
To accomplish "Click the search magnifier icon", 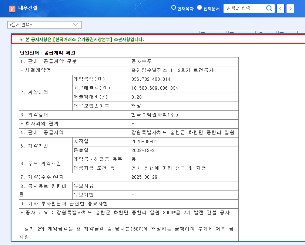I will (269, 8).
